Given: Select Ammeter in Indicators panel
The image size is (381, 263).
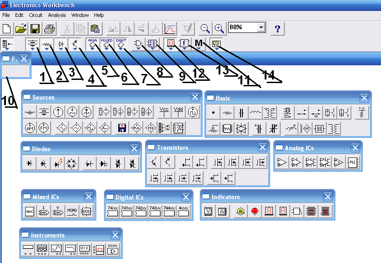Looking at the screenshot, I should click(x=222, y=211).
